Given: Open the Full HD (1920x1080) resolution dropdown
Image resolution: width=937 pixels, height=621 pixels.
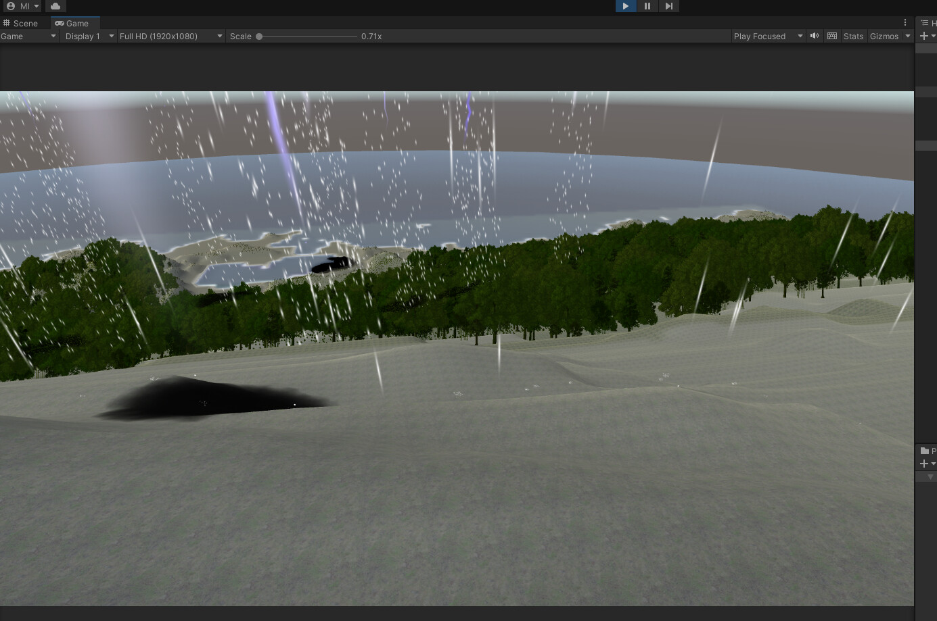Looking at the screenshot, I should [169, 36].
